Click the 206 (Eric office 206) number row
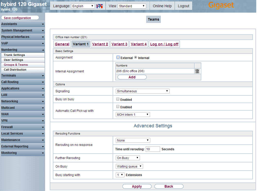The height and width of the screenshot is (191, 257). pos(155,71)
